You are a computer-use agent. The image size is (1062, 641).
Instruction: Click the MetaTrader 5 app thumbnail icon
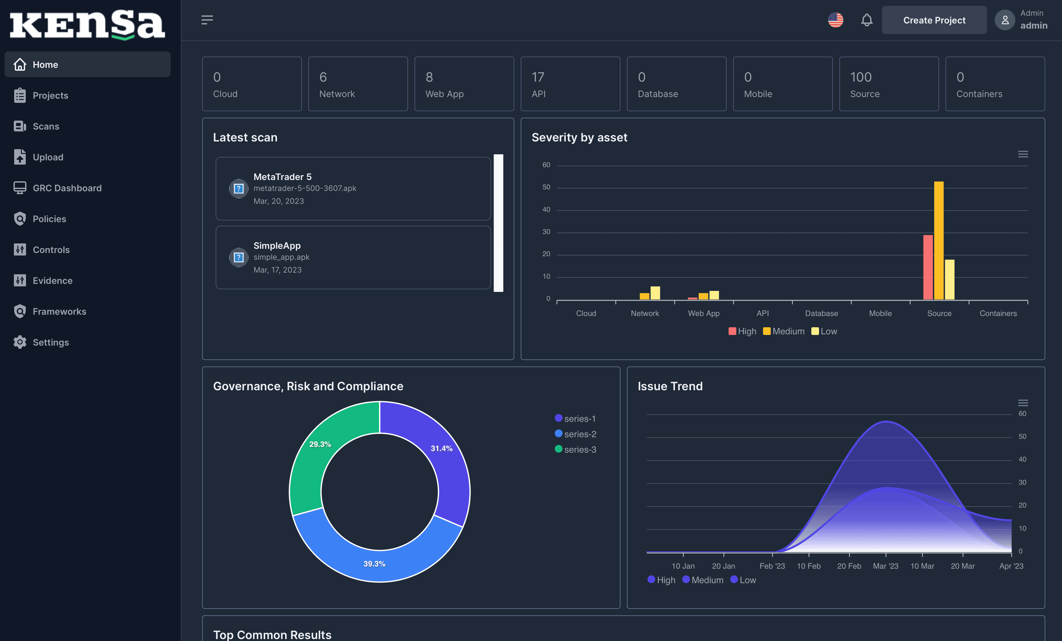point(238,189)
